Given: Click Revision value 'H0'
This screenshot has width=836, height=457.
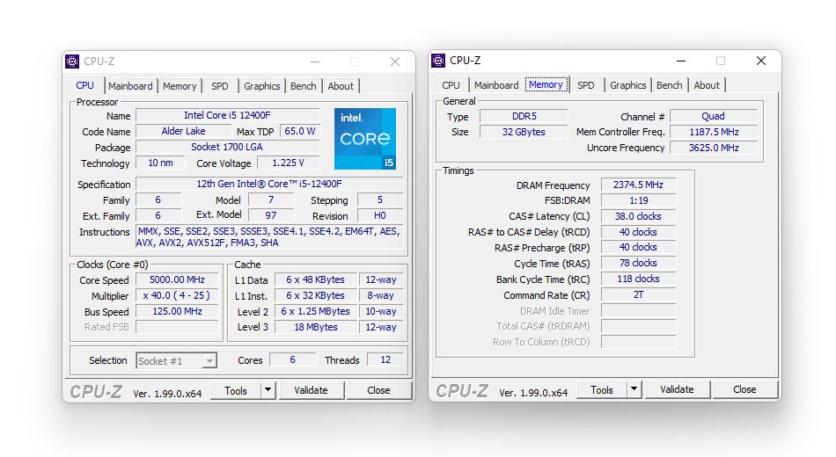Looking at the screenshot, I should click(x=380, y=215).
